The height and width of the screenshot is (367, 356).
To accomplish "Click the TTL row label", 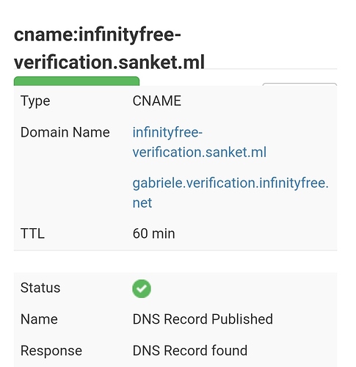I will 32,233.
